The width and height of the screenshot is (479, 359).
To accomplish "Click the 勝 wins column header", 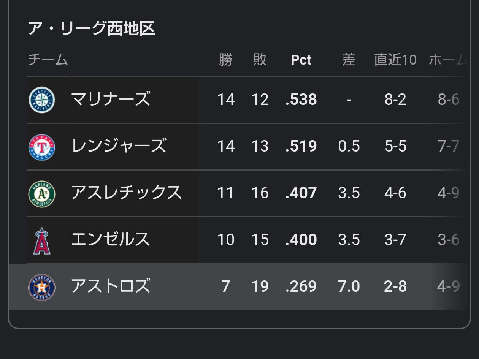I will 226,60.
